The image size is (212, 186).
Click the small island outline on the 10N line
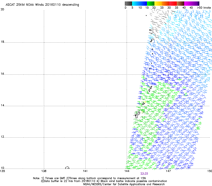tap(67, 168)
